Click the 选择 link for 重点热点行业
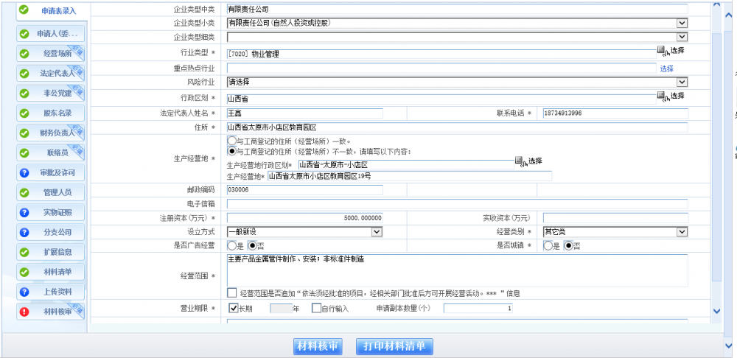The height and width of the screenshot is (358, 737). pos(666,69)
